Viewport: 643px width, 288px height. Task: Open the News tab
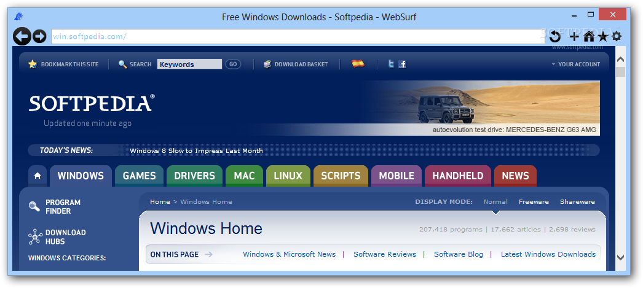(516, 176)
